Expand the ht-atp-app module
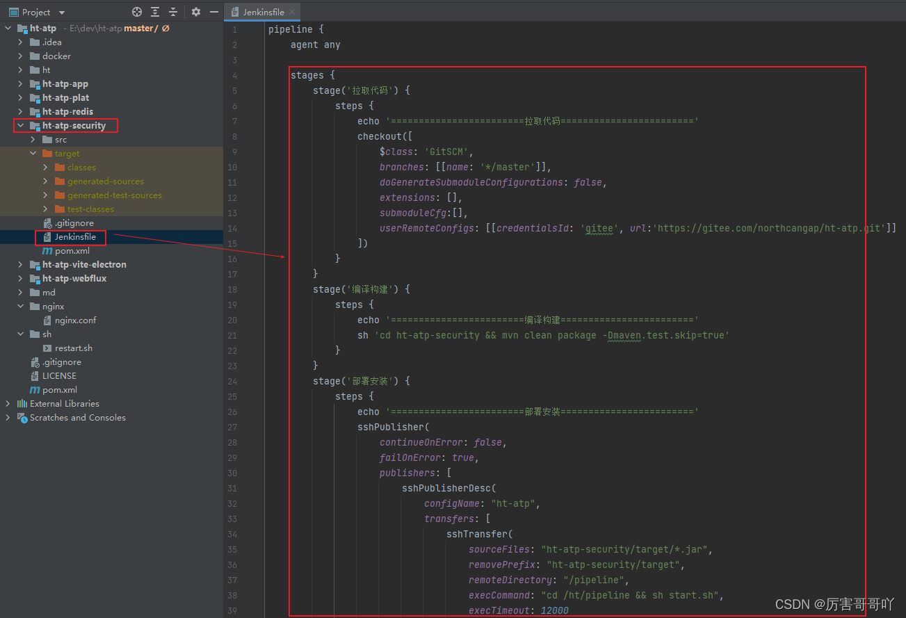This screenshot has width=906, height=618. point(20,84)
